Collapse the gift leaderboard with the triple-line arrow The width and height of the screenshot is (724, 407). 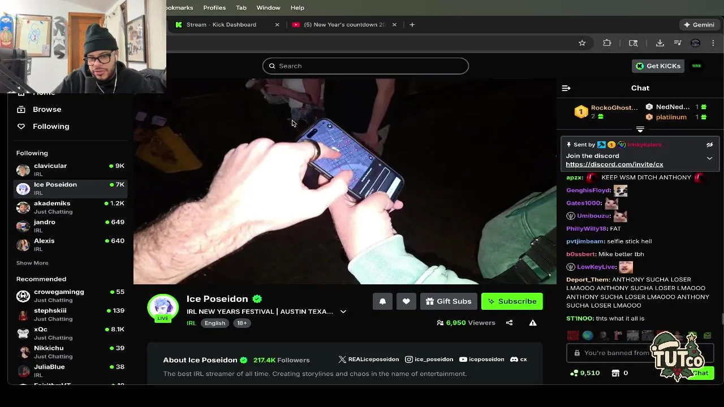[640, 129]
